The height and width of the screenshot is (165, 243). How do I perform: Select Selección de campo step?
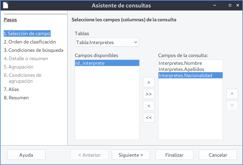tap(27, 33)
